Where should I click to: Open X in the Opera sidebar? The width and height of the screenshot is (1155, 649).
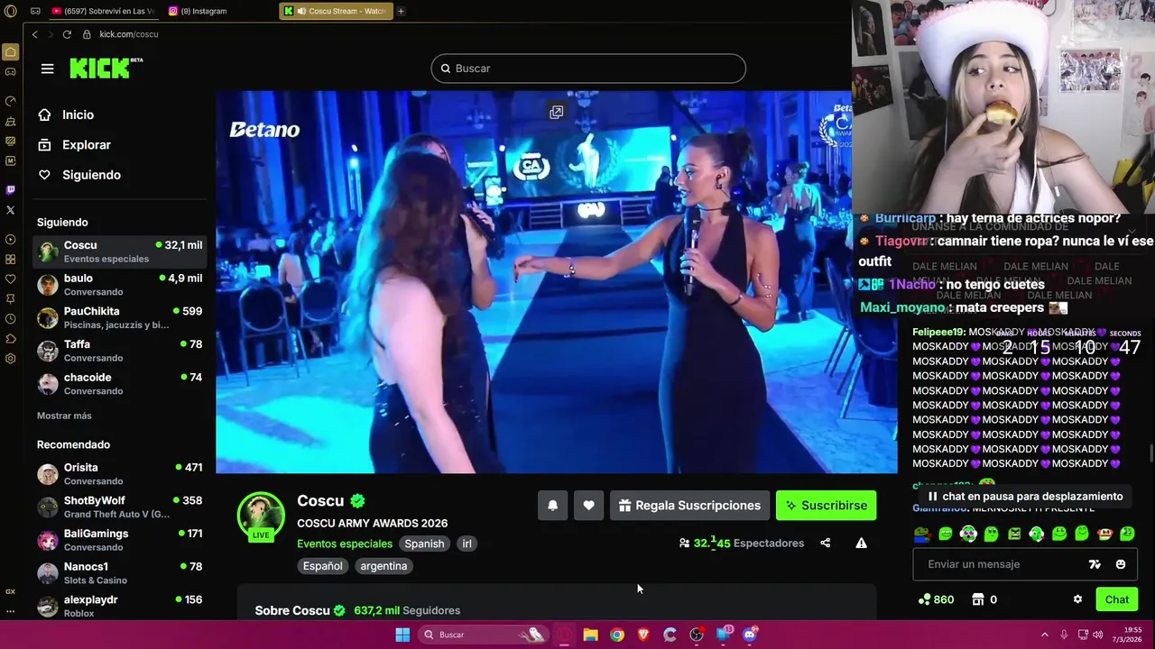(11, 210)
